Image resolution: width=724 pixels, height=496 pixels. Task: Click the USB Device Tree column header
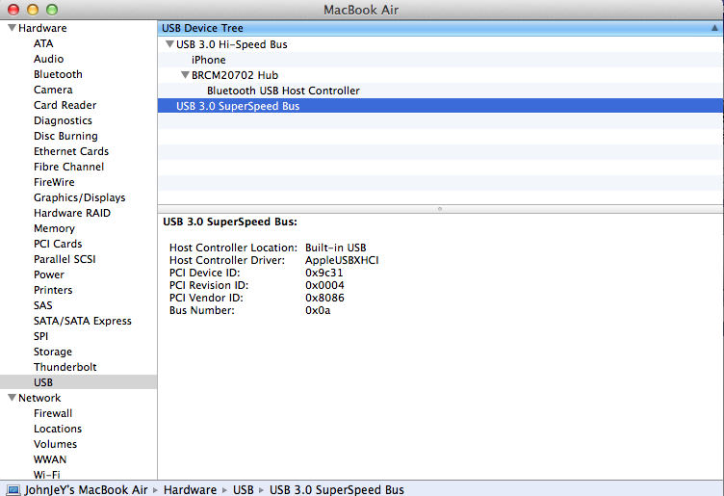441,28
